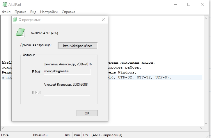211x138 pixels.
Task: Open the Справка menu
Action: click(68, 12)
